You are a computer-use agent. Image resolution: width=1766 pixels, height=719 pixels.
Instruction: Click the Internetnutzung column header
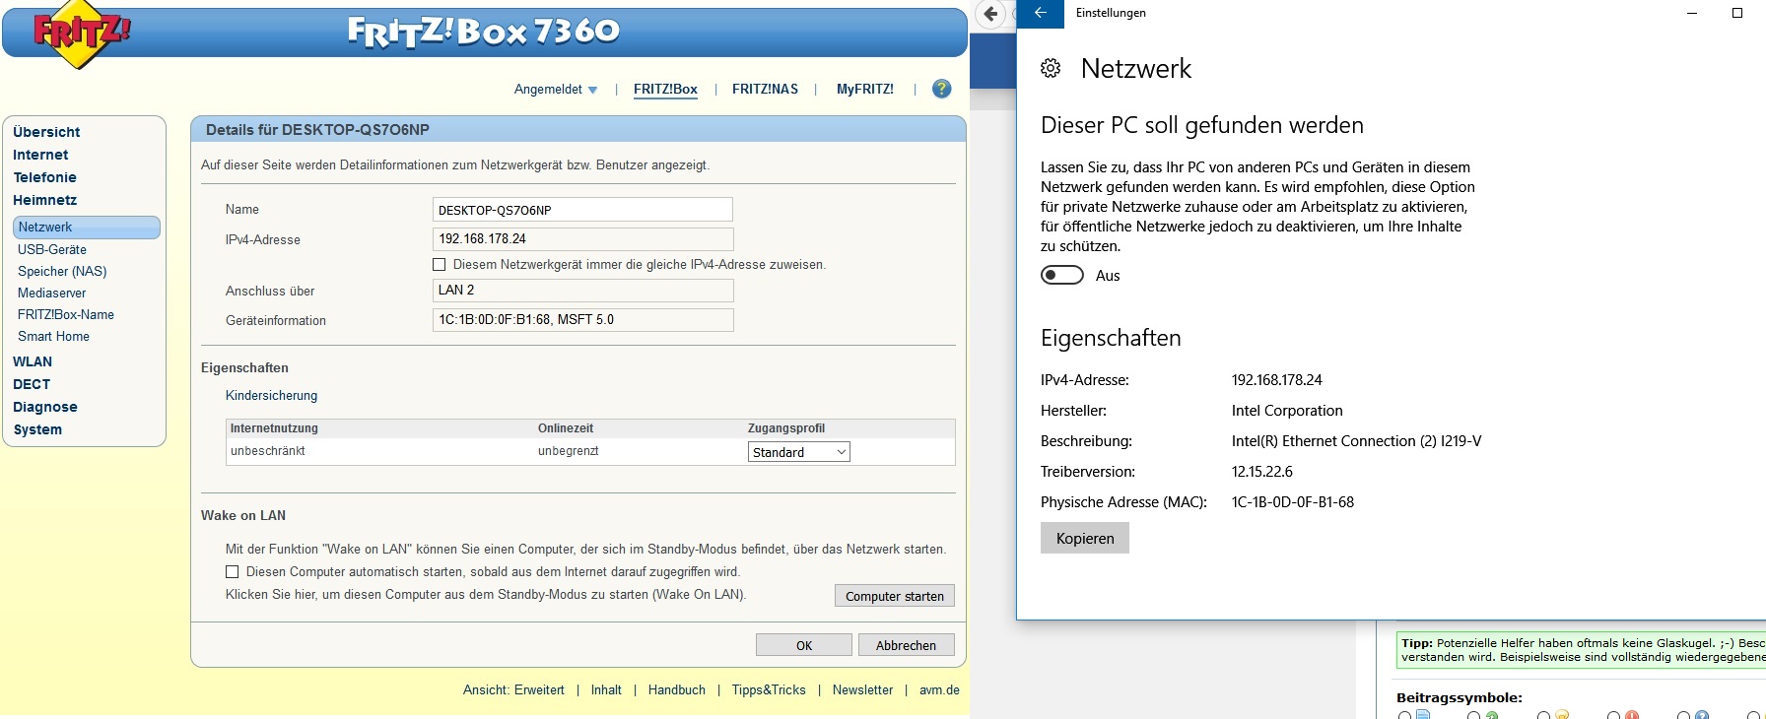pyautogui.click(x=274, y=428)
